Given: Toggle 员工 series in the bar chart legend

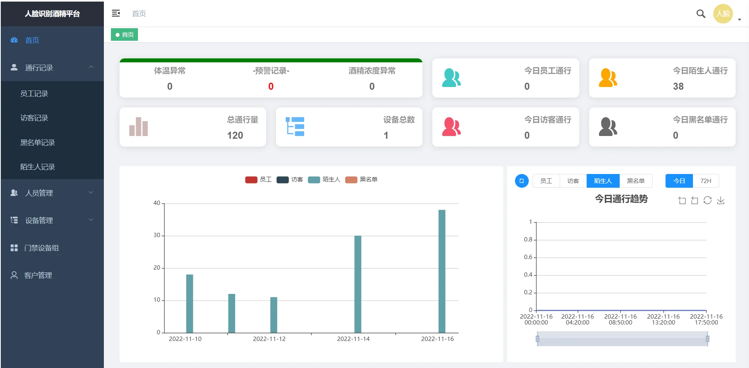Looking at the screenshot, I should pos(258,179).
